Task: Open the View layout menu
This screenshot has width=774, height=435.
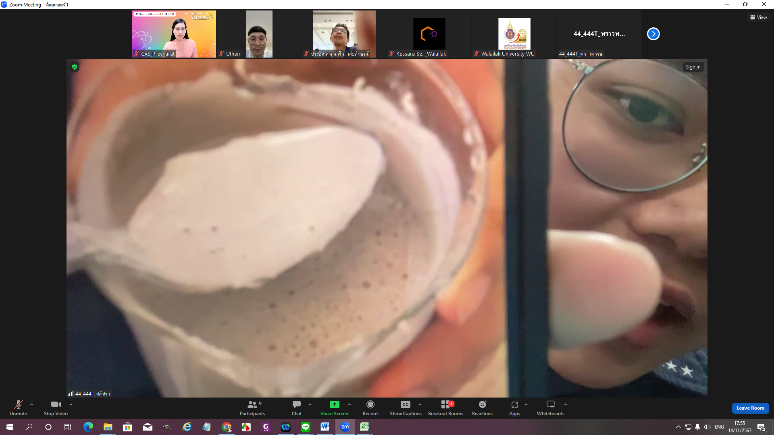Action: point(759,17)
